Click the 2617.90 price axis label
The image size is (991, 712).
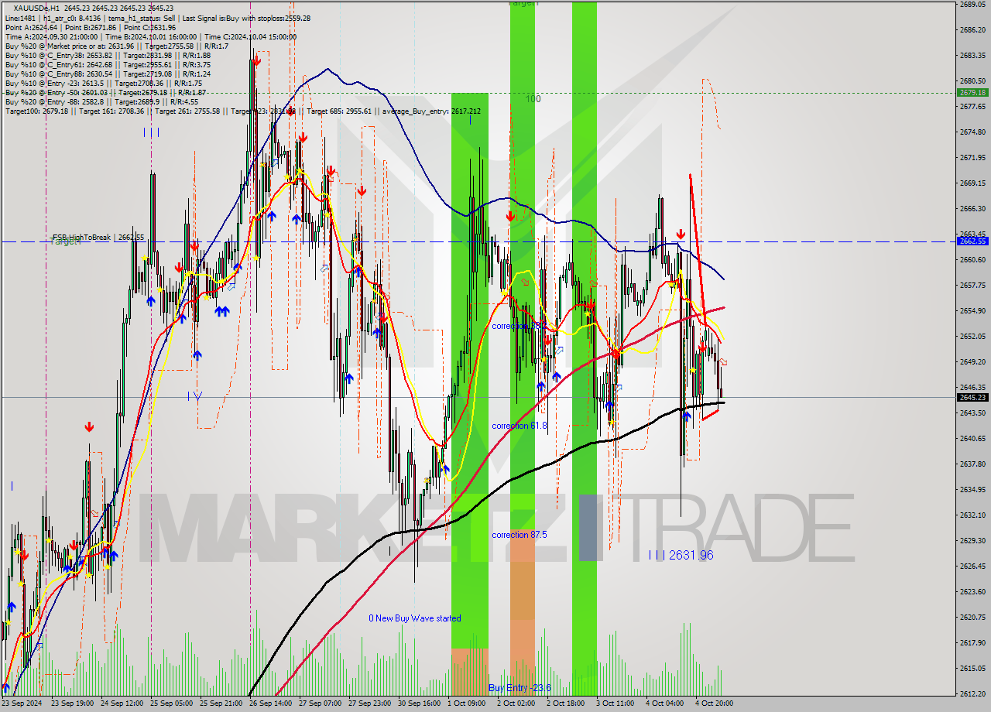[x=972, y=643]
